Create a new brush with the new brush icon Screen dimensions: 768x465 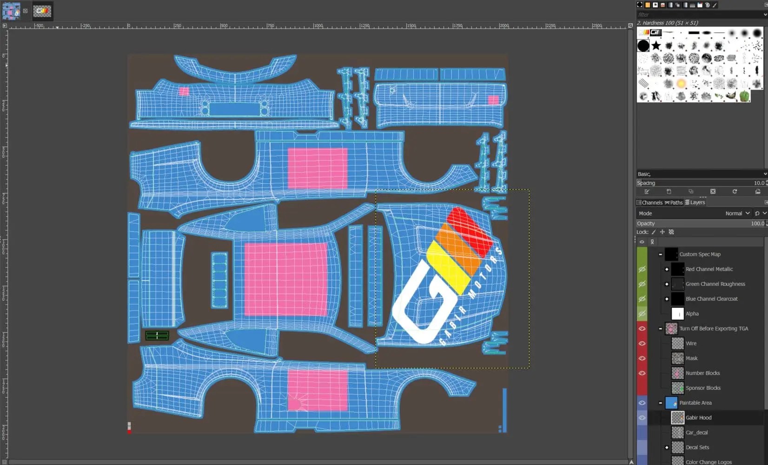669,191
